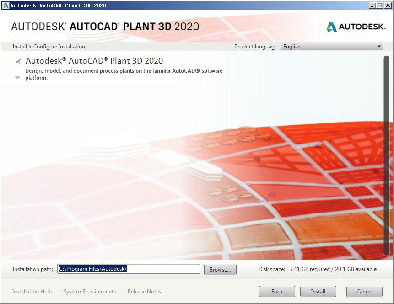Click the Browse... button

(x=220, y=270)
